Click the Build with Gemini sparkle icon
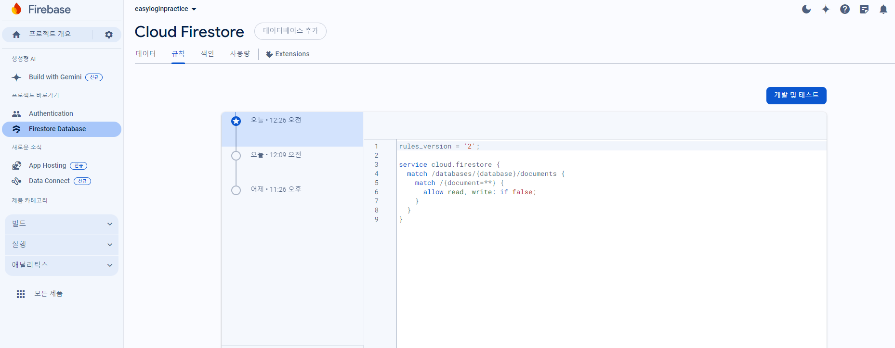 [x=16, y=77]
